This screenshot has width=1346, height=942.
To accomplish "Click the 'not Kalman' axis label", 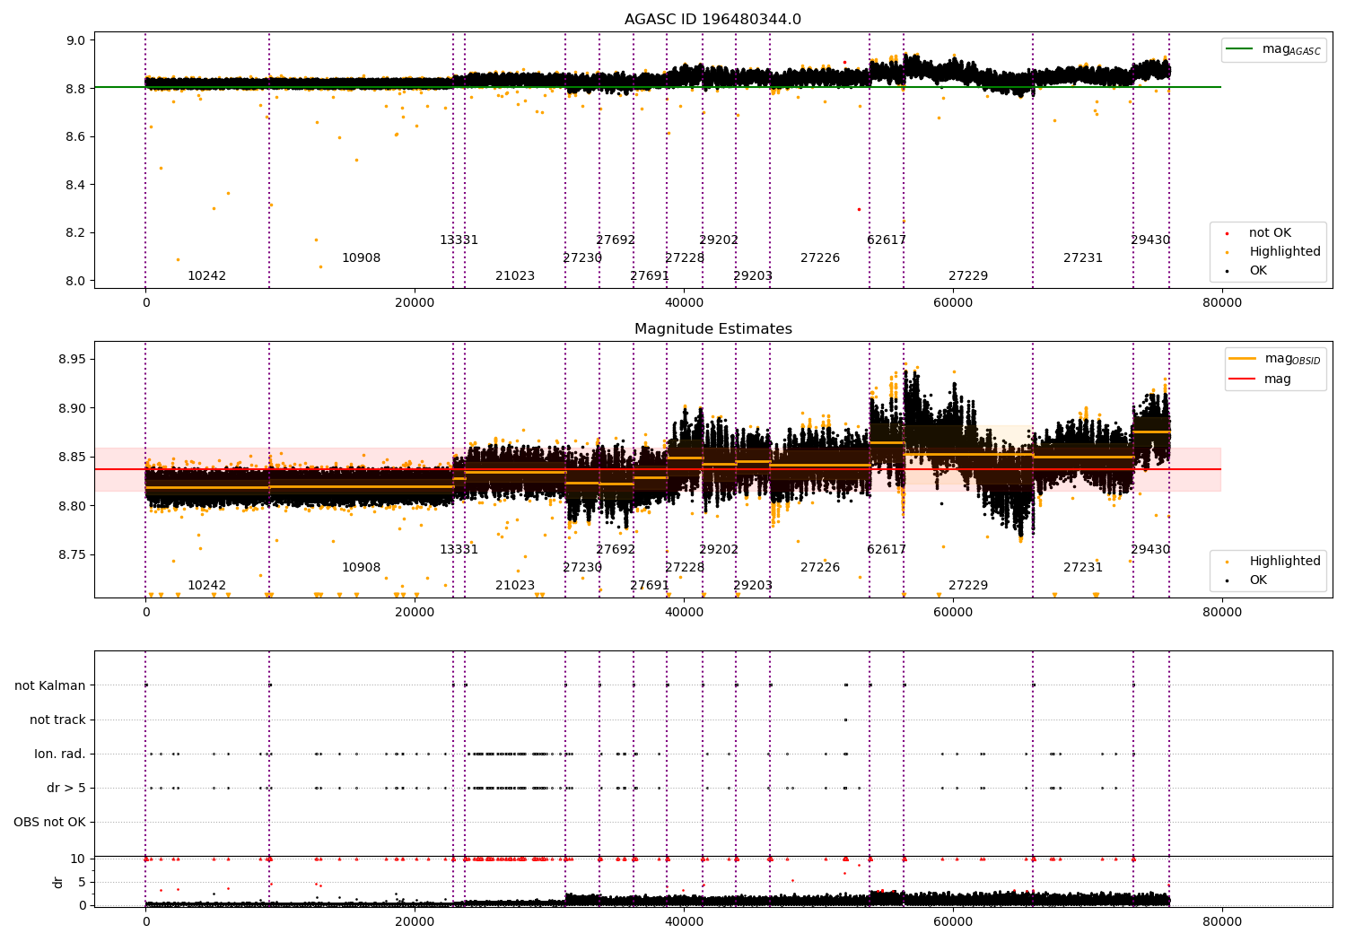I will click(x=50, y=686).
